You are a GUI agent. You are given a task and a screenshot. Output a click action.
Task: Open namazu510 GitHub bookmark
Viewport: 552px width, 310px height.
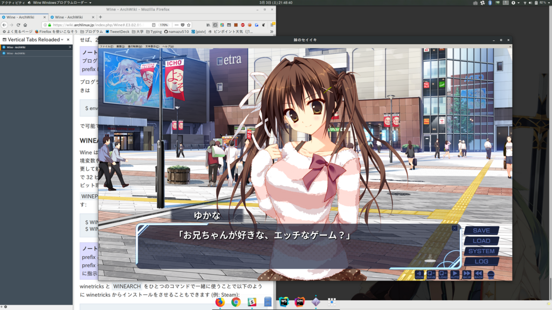click(x=176, y=32)
